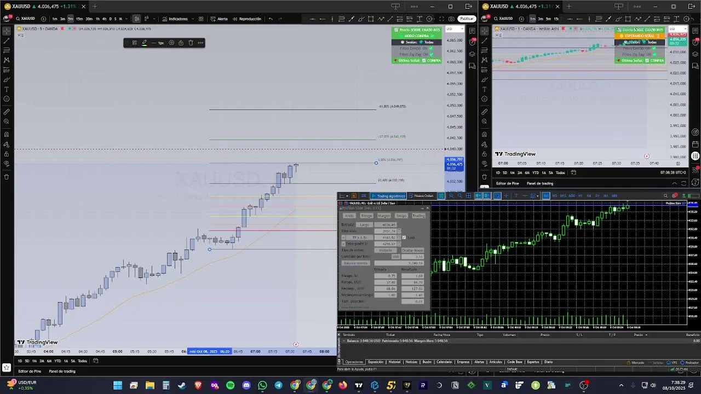The width and height of the screenshot is (701, 394).
Task: Collapse the bottom panel chevron in right window
Action: pos(674,183)
